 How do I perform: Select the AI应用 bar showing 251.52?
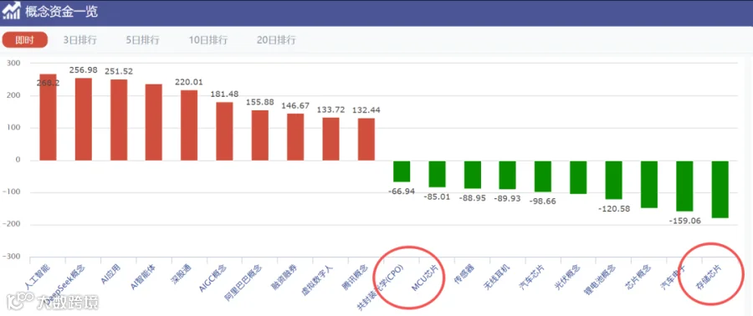click(x=119, y=120)
